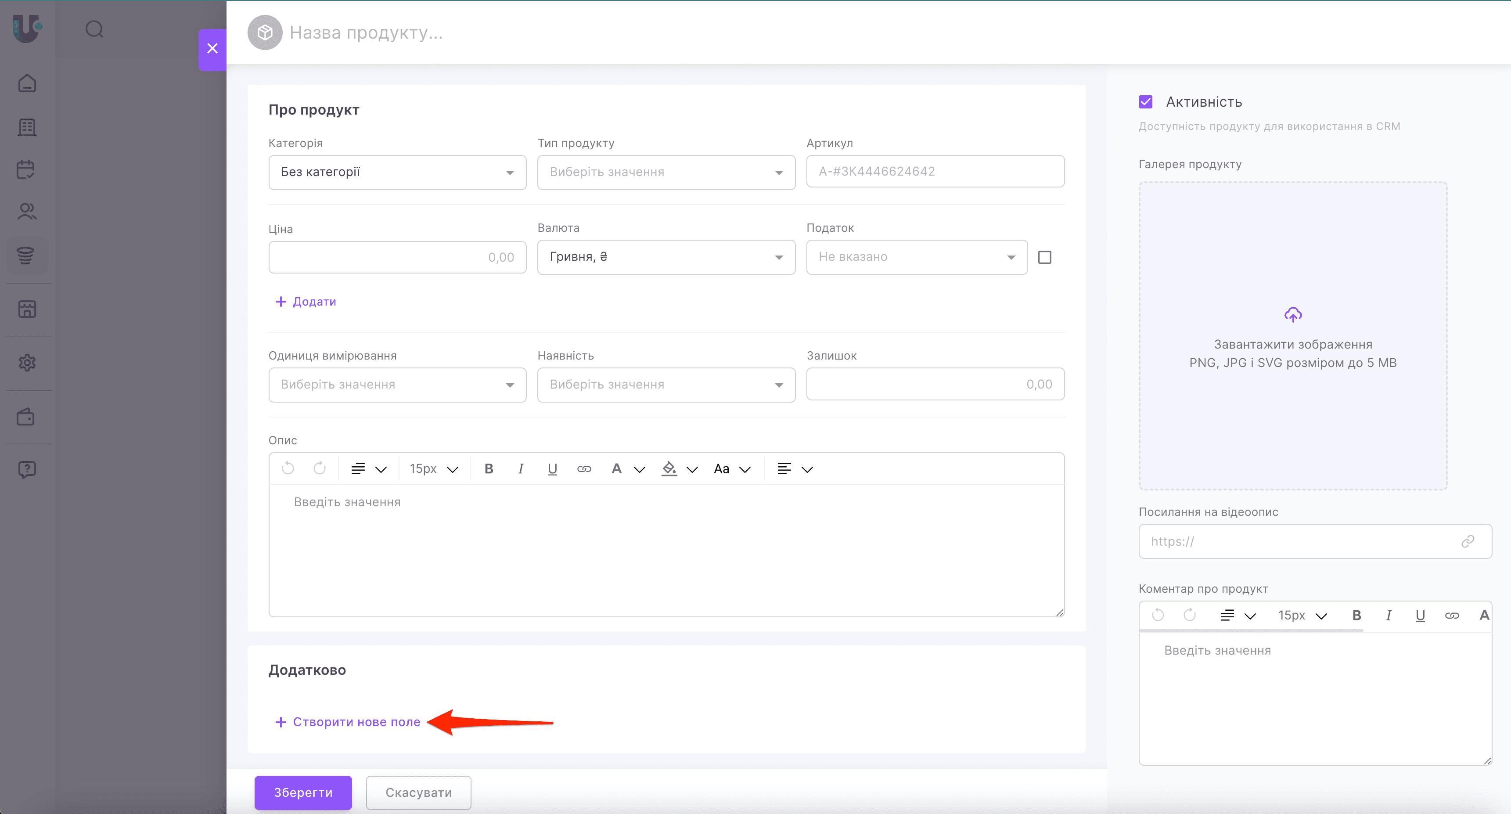This screenshot has height=814, width=1511.
Task: Toggle italic in the Опис editor
Action: pos(520,468)
